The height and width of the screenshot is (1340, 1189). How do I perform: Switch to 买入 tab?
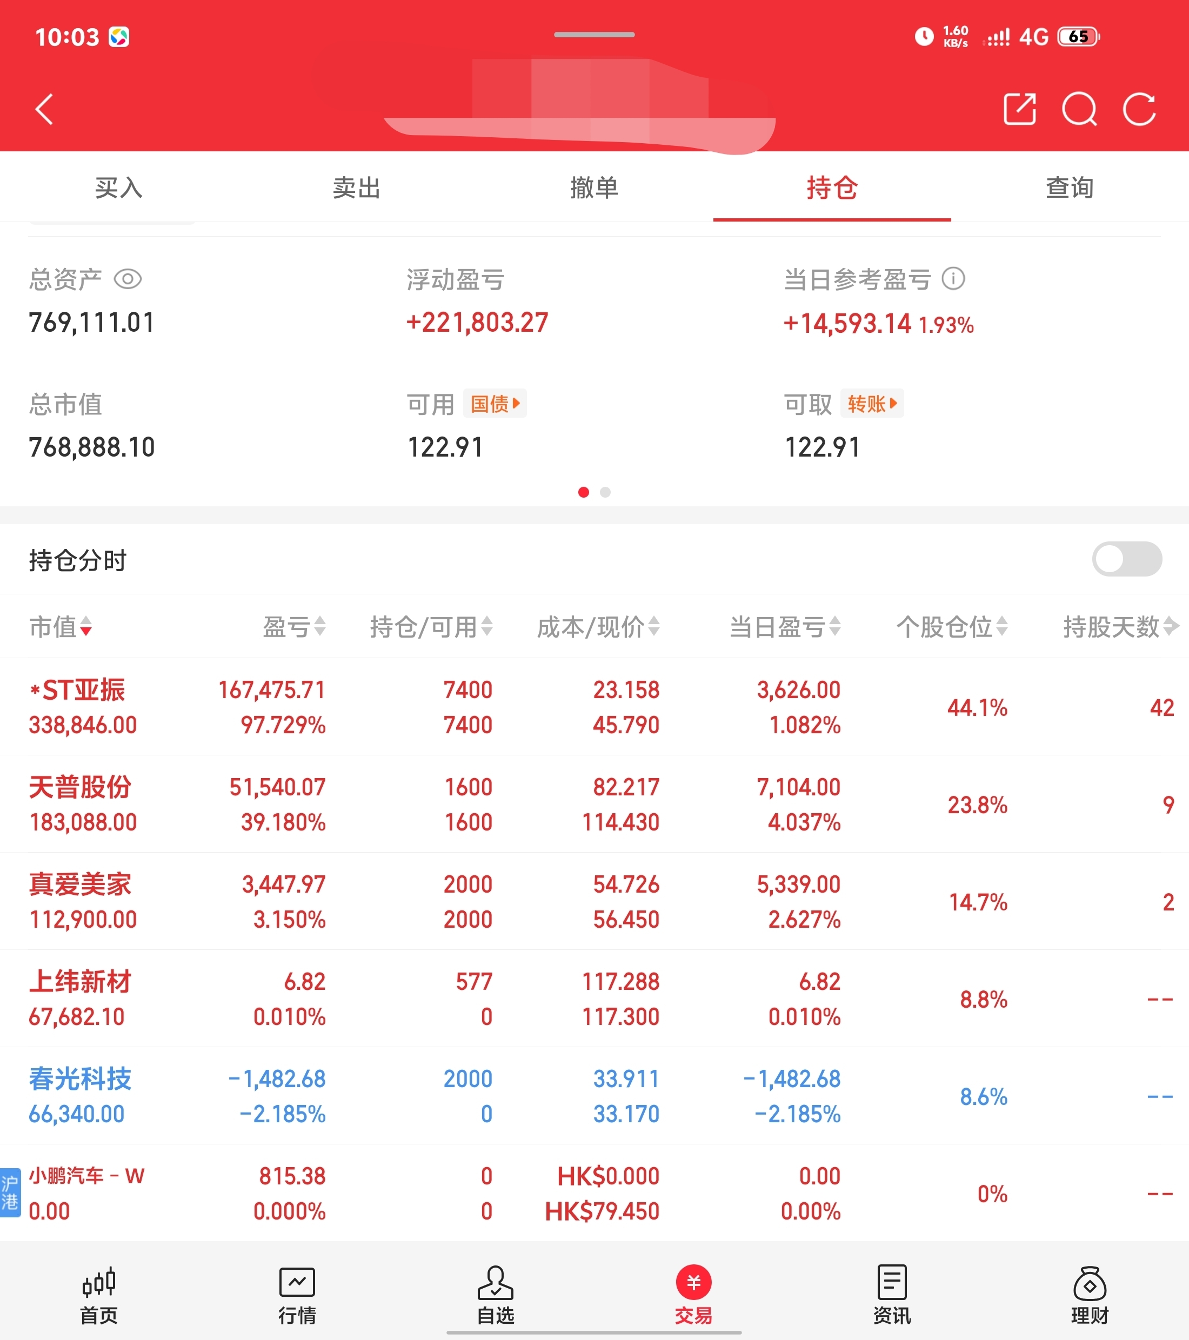click(119, 187)
